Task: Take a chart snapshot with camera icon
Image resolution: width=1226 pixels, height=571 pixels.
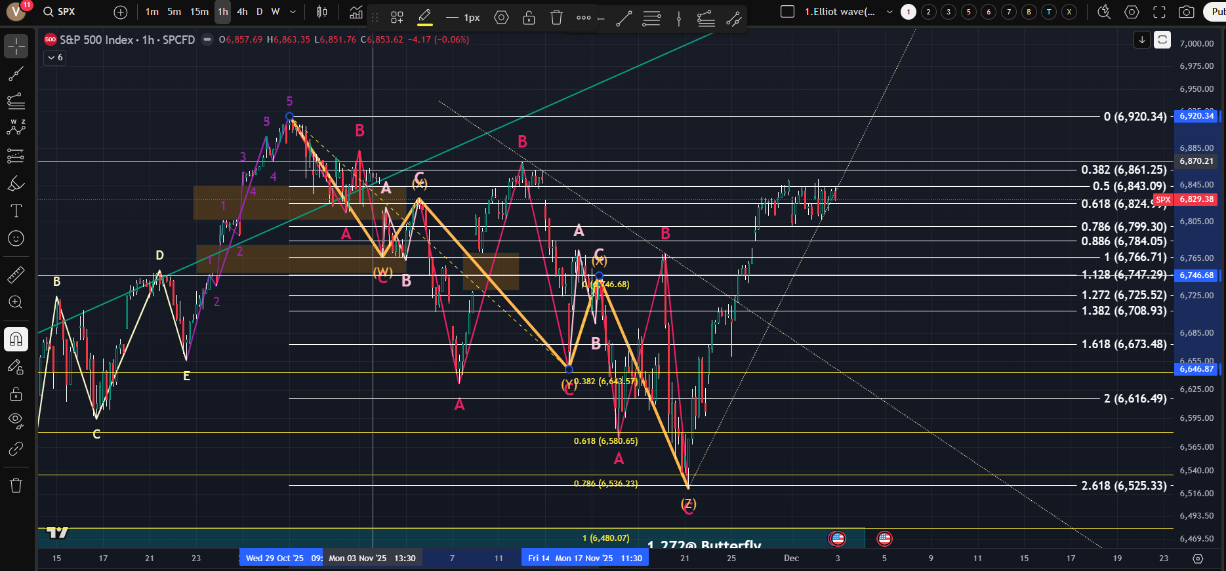Action: tap(1186, 12)
